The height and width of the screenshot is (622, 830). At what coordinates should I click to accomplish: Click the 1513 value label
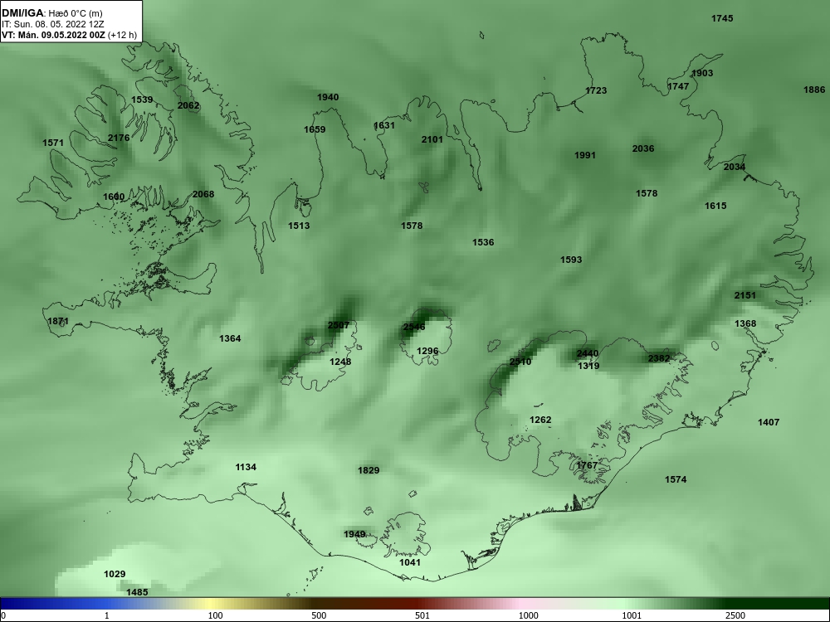[x=299, y=226]
